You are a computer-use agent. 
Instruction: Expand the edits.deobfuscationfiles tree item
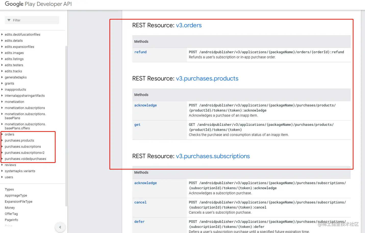coord(2,34)
